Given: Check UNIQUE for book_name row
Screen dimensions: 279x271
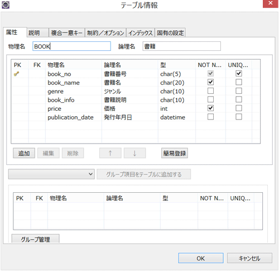Looking at the screenshot, I should tap(239, 82).
